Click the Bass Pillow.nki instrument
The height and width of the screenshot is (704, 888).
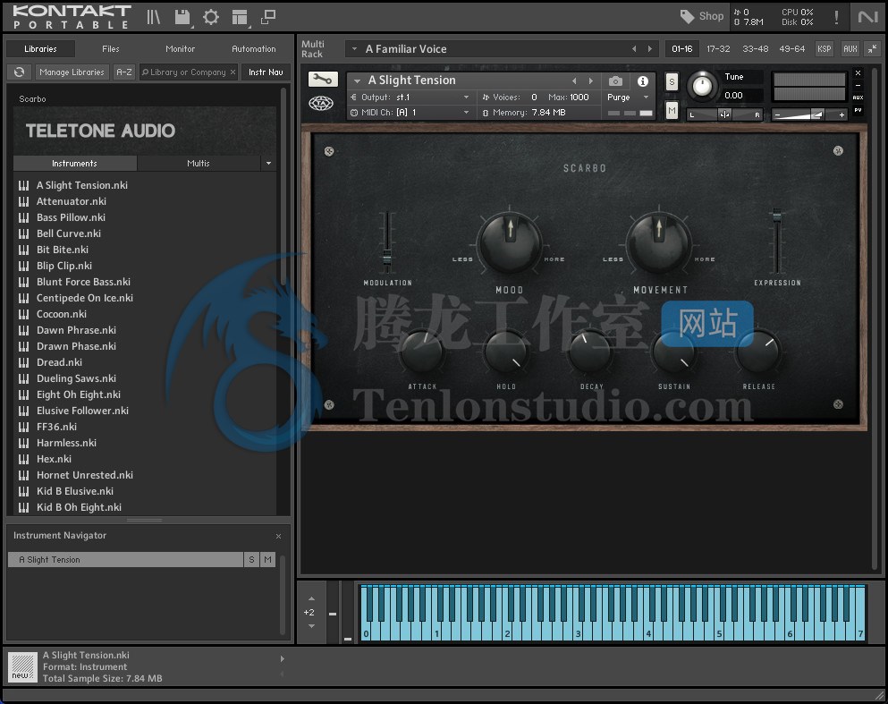coord(71,217)
